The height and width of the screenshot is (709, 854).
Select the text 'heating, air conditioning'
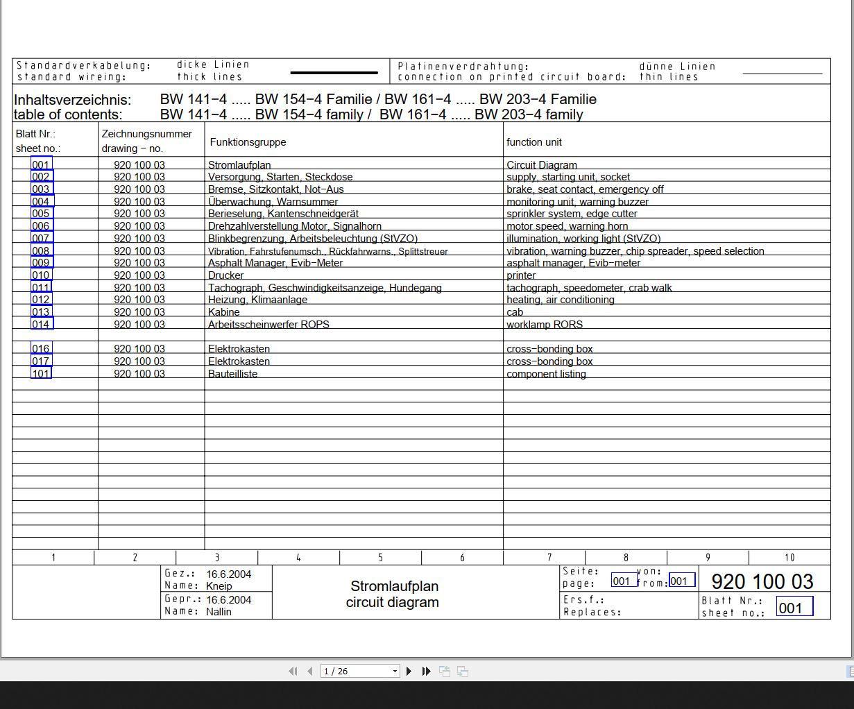click(x=561, y=300)
